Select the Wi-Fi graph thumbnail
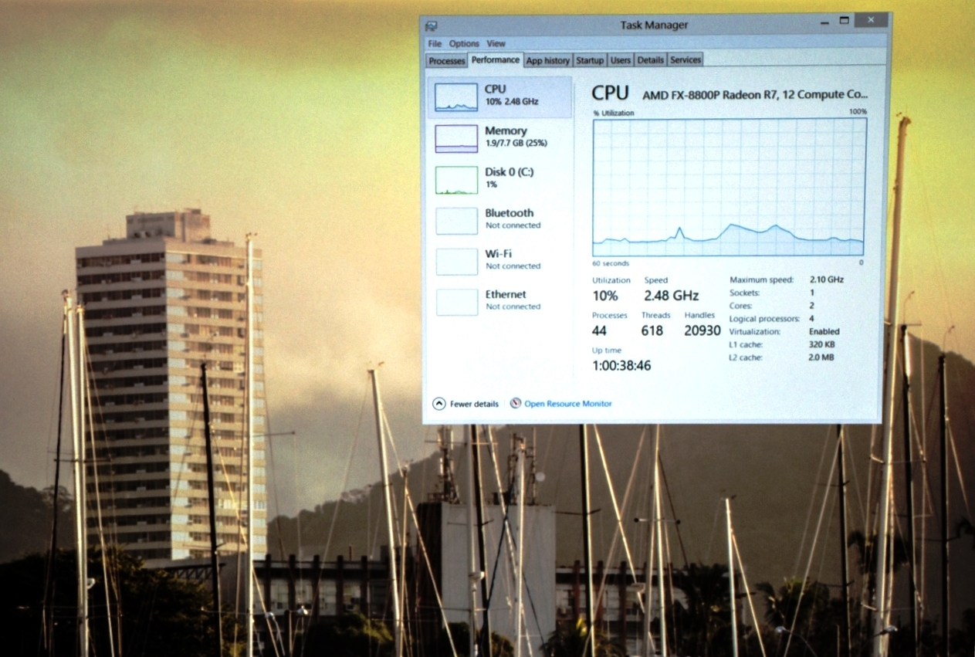Screen dimensions: 975x657 [456, 262]
